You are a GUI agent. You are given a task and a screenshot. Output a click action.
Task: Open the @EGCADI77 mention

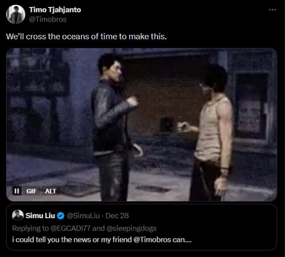(70, 228)
